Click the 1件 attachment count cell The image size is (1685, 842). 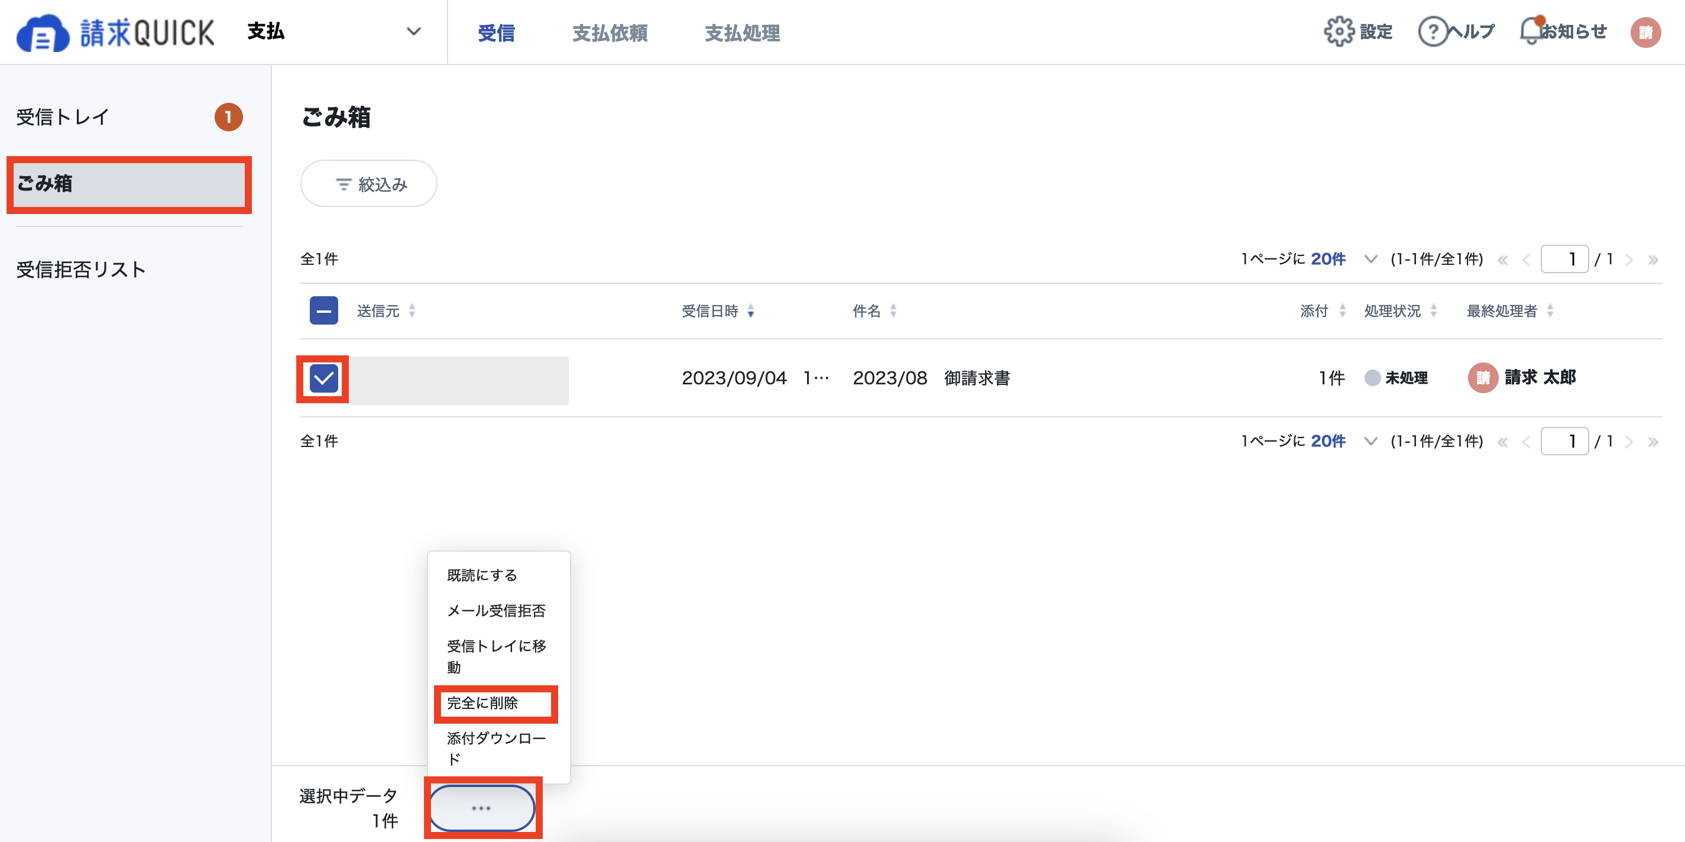coord(1331,378)
